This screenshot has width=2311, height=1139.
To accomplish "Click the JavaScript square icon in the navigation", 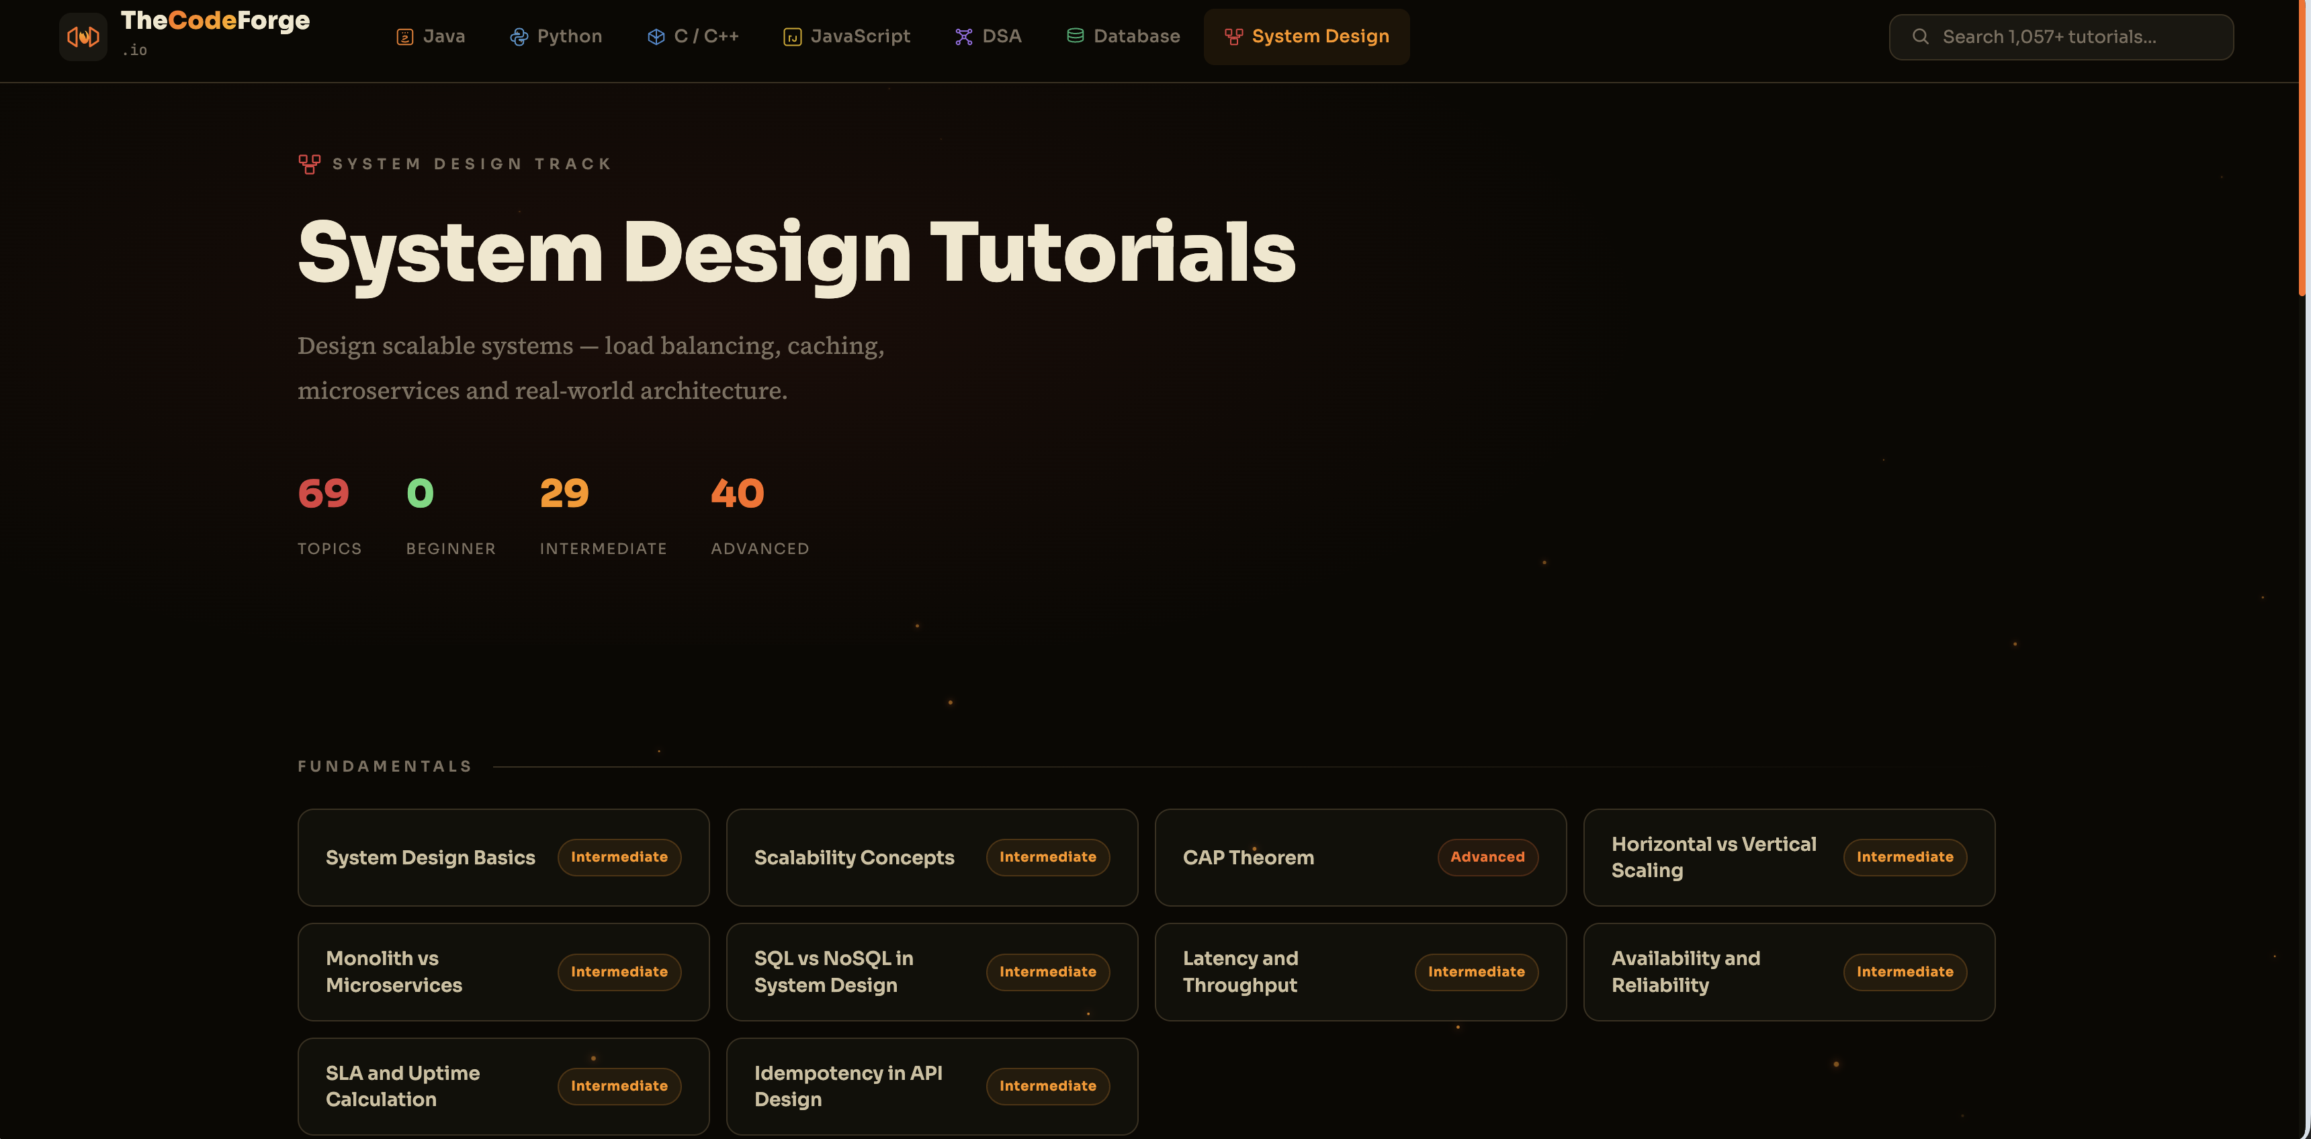I will [791, 37].
